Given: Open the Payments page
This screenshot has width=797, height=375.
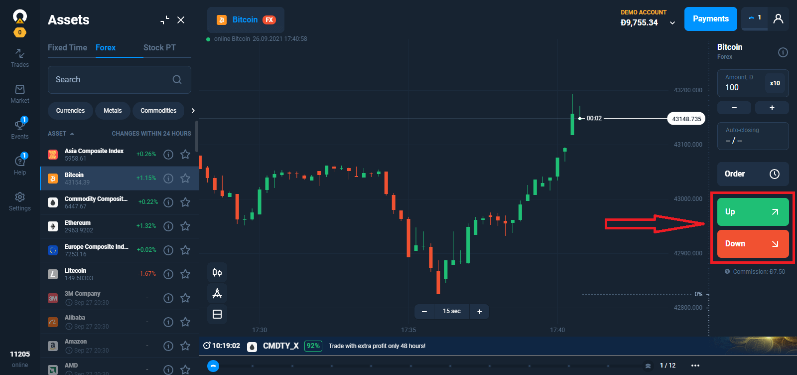Looking at the screenshot, I should [710, 18].
